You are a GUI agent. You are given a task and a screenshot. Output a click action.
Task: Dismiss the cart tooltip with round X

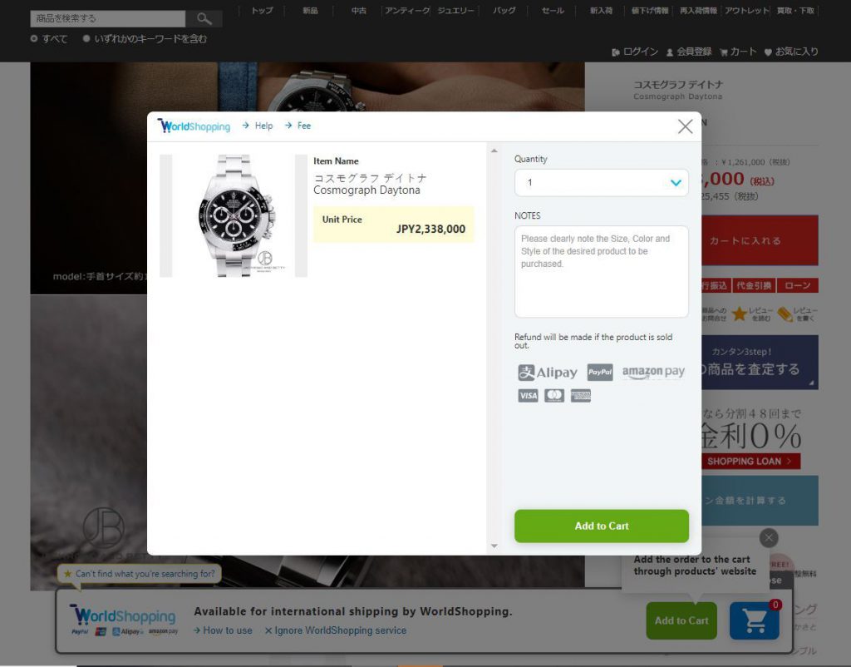tap(769, 538)
